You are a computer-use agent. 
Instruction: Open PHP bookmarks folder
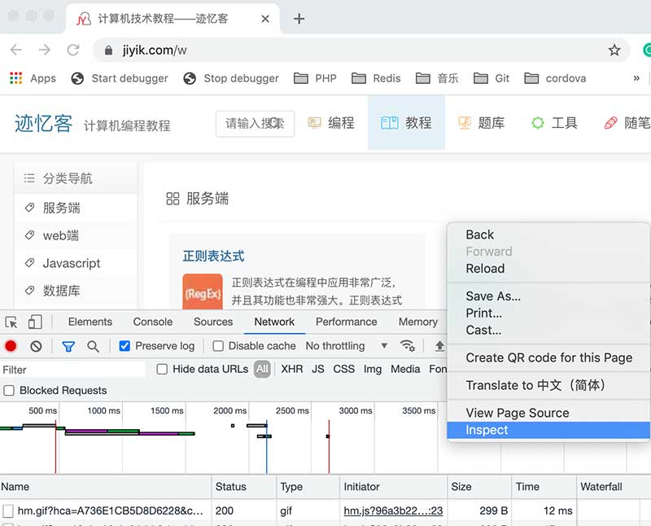click(x=315, y=78)
